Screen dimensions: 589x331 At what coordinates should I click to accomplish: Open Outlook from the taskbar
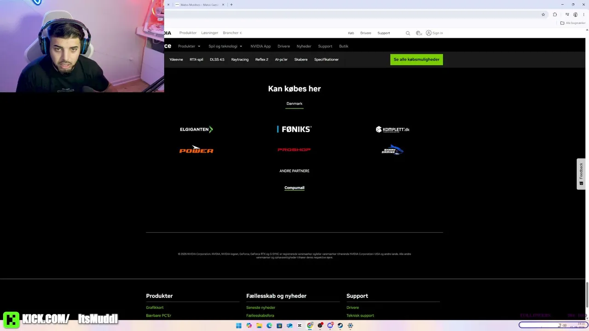289,325
